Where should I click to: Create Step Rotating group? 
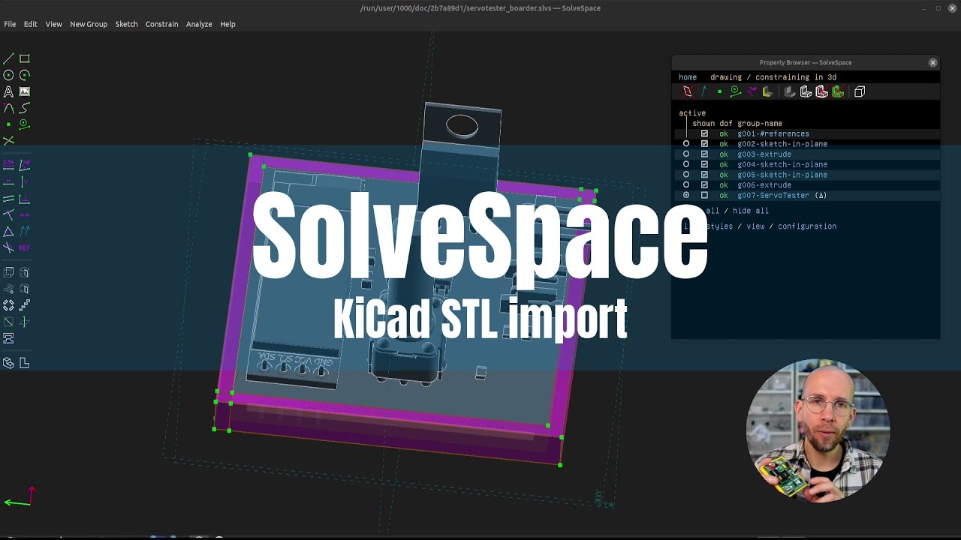click(x=8, y=305)
